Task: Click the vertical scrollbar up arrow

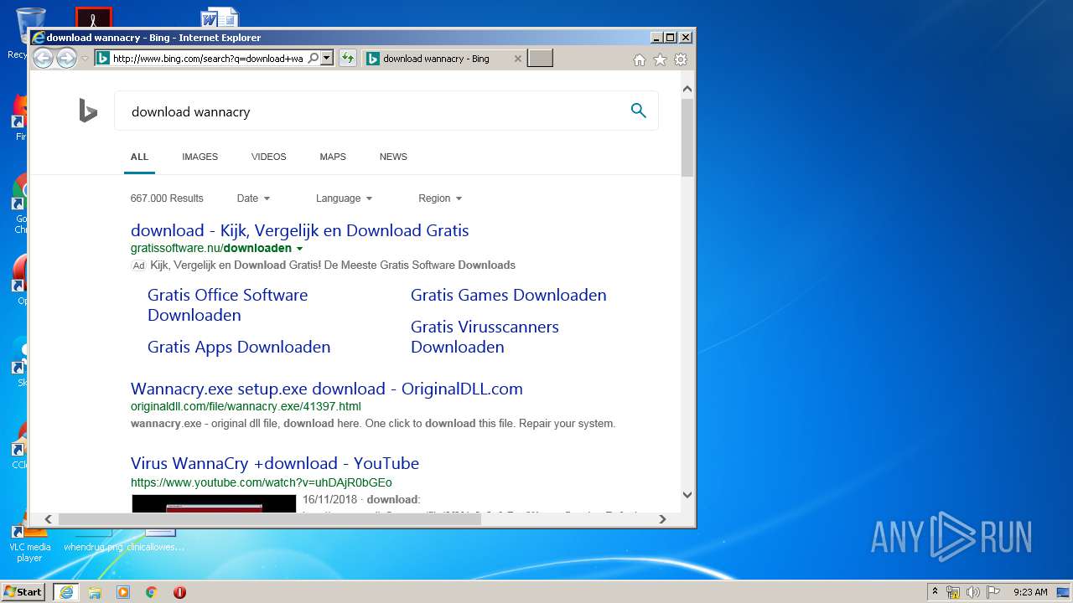Action: (x=687, y=89)
